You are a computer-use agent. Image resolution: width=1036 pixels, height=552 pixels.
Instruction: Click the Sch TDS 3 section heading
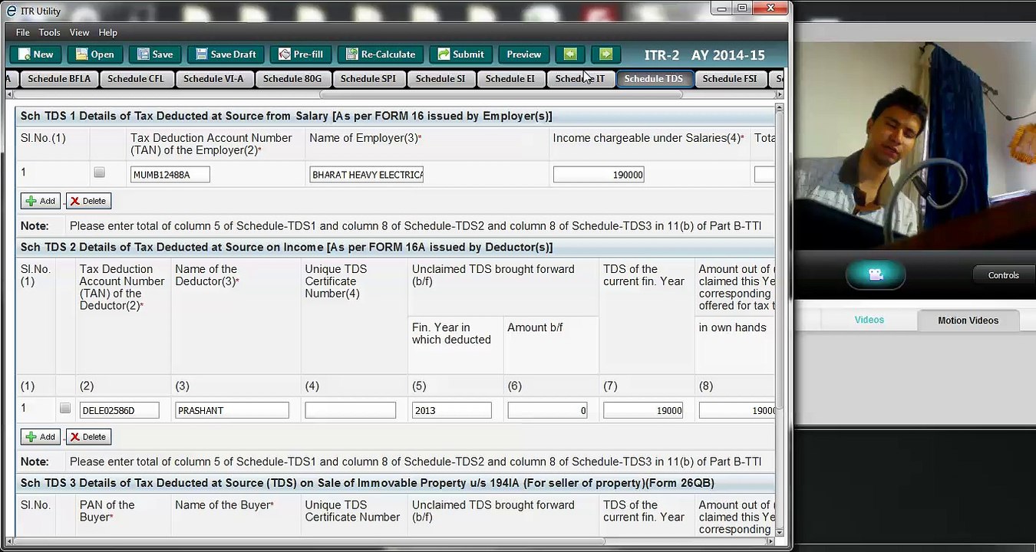click(367, 483)
